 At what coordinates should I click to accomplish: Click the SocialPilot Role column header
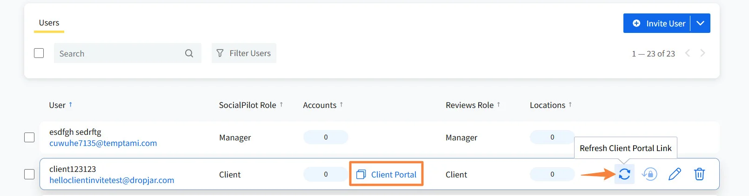(x=247, y=105)
